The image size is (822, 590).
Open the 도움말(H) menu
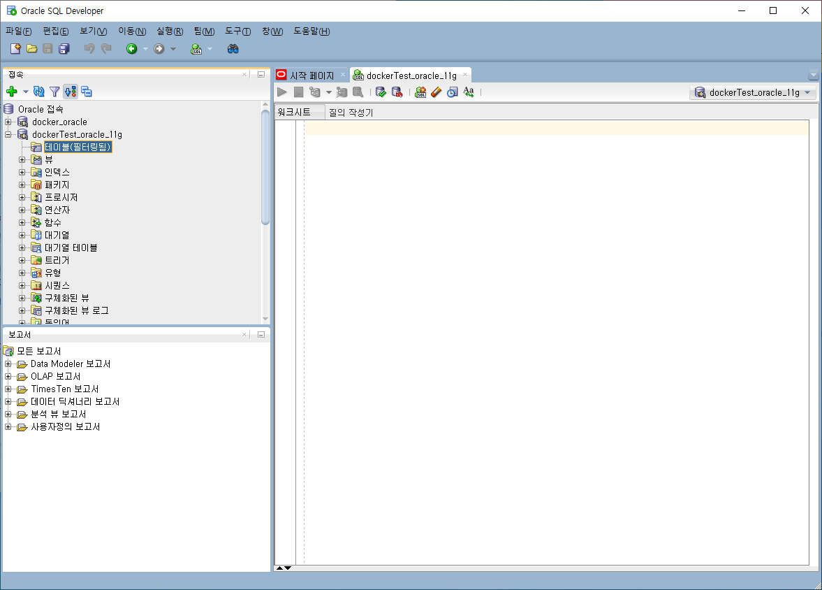311,31
